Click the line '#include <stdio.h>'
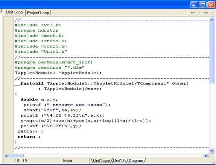216x165 pixels. (41, 41)
